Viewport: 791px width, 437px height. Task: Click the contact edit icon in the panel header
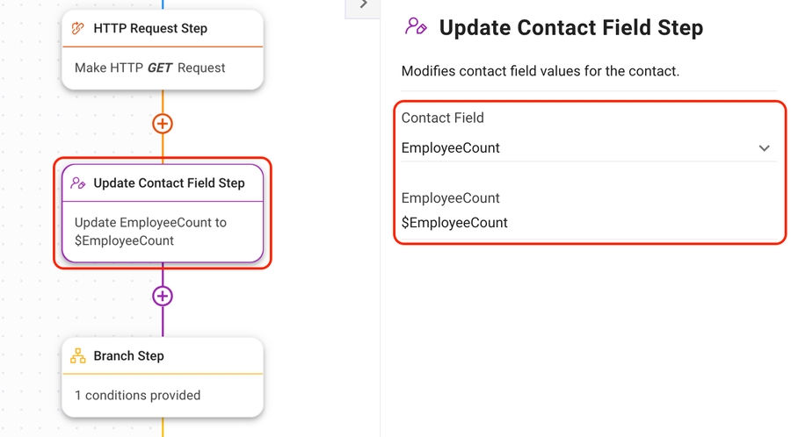[416, 27]
